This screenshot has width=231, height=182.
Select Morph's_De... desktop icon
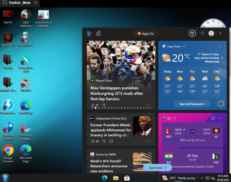[x=8, y=84]
